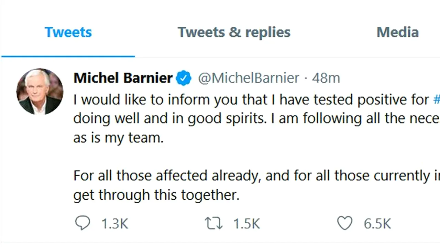Reply using the speech bubble icon

coord(82,223)
